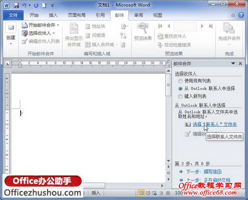Switch to the 插入 ribbon tab
This screenshot has height=200, width=248.
[53, 15]
